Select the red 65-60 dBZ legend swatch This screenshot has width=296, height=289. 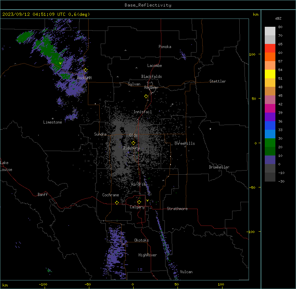coord(270,48)
